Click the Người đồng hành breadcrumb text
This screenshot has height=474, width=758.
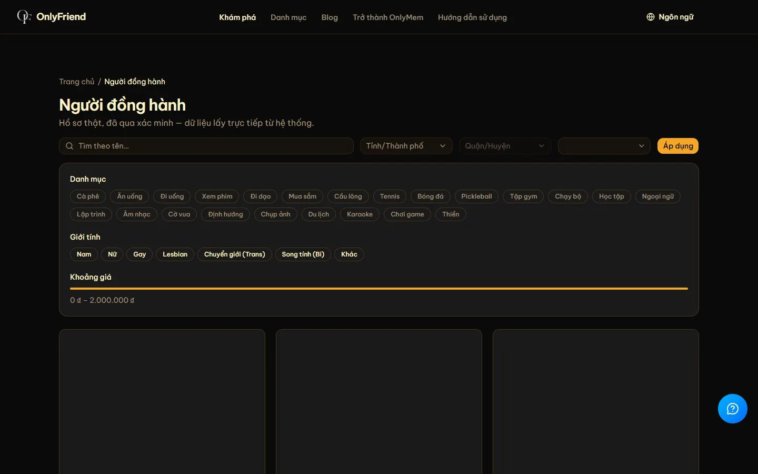pos(135,82)
